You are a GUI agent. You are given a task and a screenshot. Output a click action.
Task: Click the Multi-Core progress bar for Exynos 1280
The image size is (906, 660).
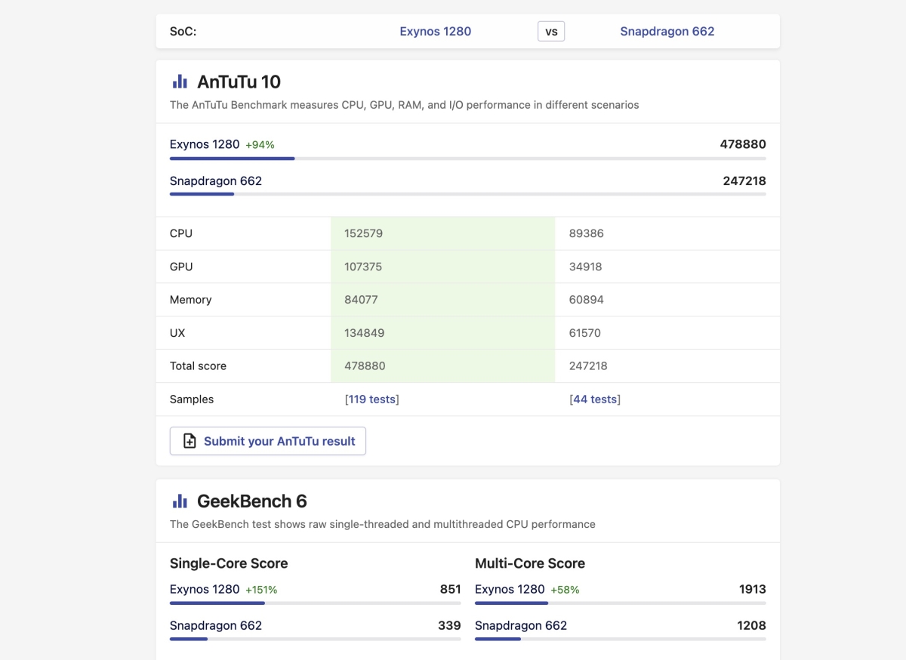[x=621, y=603]
